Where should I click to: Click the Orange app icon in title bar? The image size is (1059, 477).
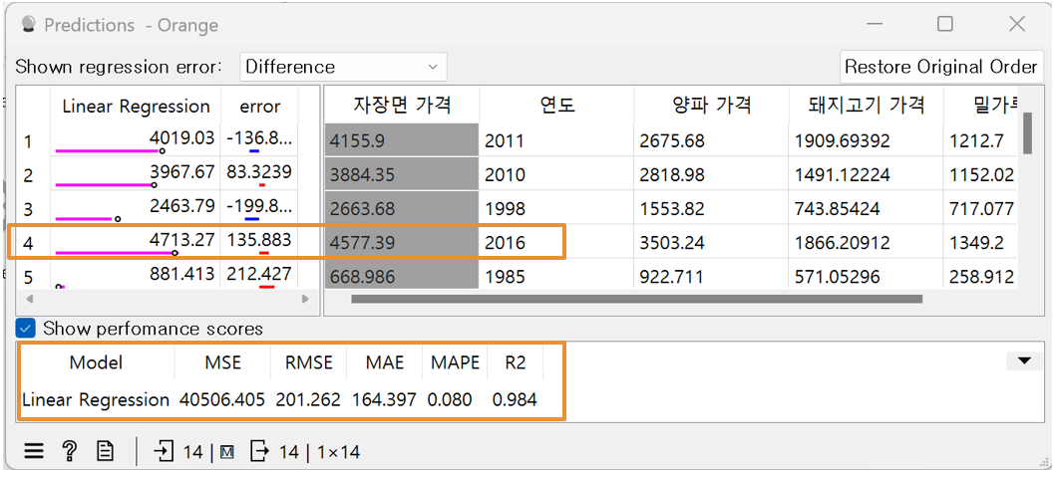pos(28,25)
